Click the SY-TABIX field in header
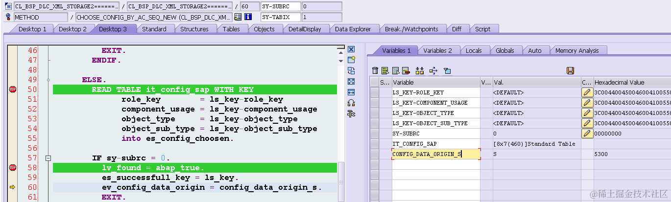 [x=280, y=17]
